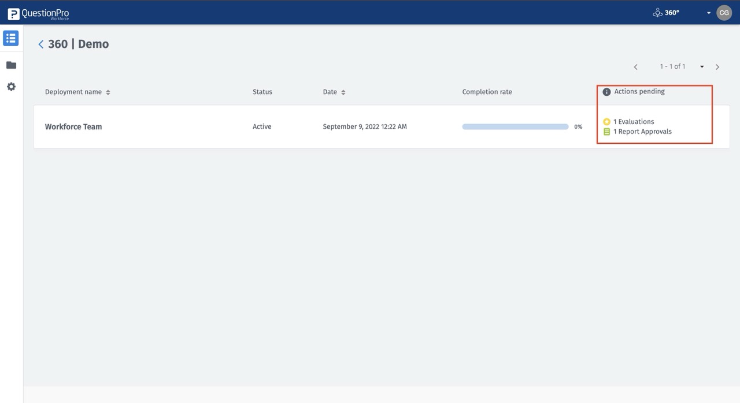Click the 360° product icon in top bar

click(658, 12)
